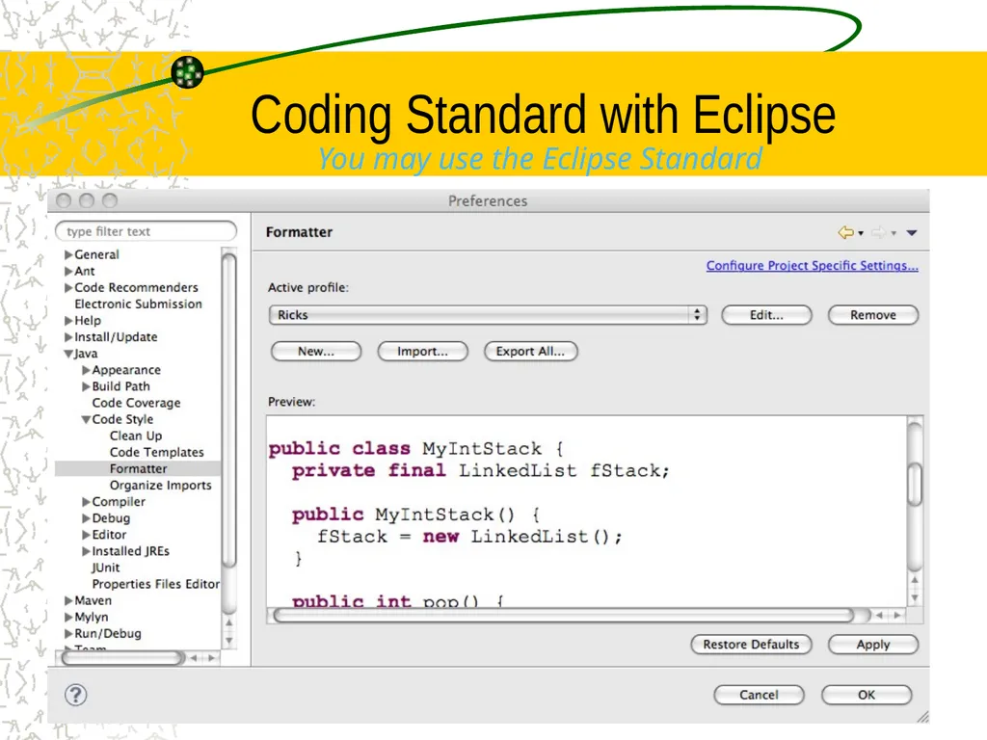This screenshot has height=740, width=987.
Task: Create a profile with New... button
Action: 316,351
